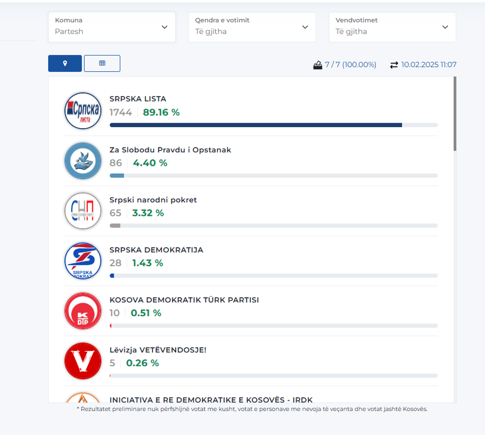
Task: Click the results list vertical scrollbar
Action: 455,114
